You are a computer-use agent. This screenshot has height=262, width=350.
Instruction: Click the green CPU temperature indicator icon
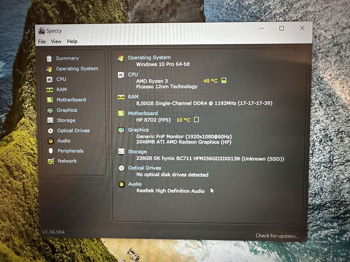pyautogui.click(x=224, y=80)
